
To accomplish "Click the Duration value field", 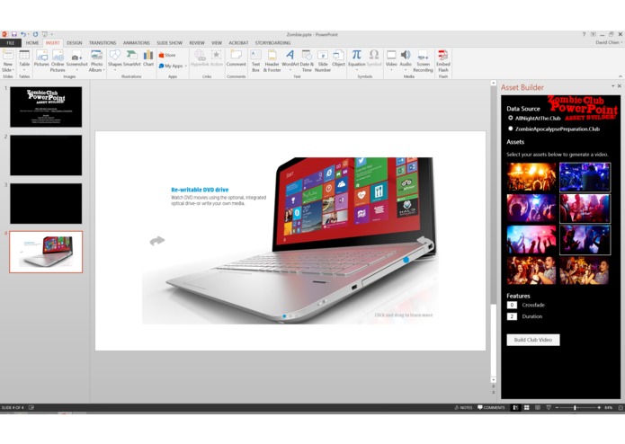I will [512, 316].
